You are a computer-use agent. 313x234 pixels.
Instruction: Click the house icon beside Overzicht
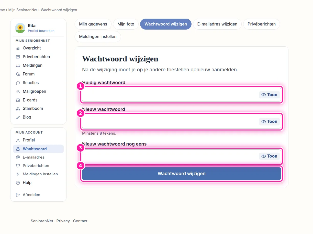point(18,48)
